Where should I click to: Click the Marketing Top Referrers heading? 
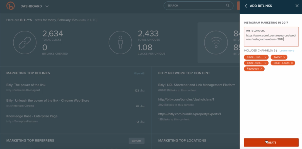click(x=30, y=141)
